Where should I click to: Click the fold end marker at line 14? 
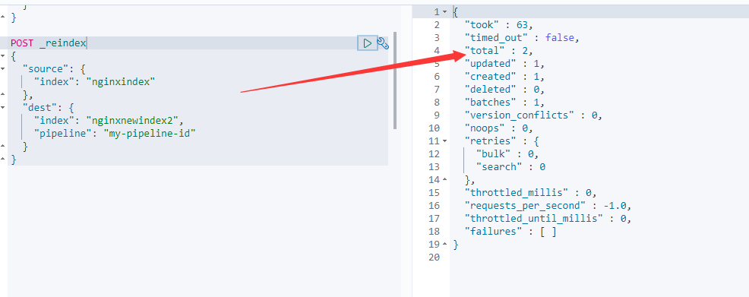point(445,180)
